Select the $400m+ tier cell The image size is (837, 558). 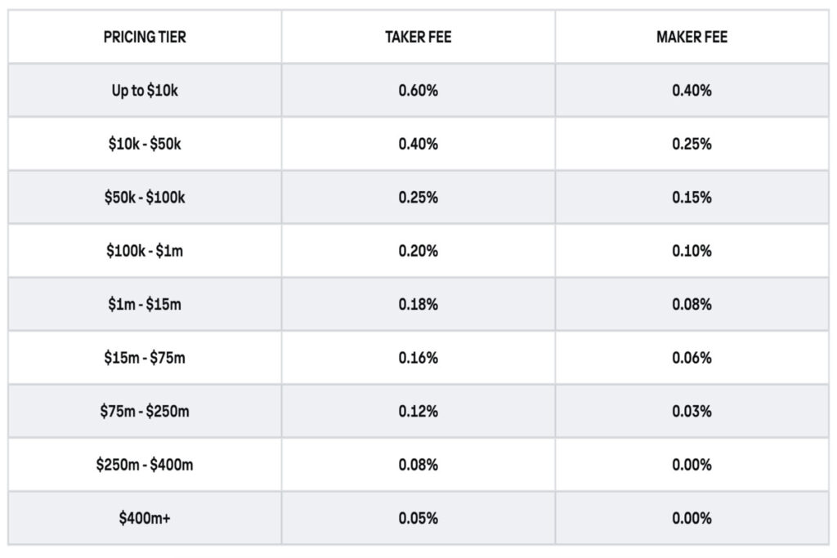pos(145,518)
